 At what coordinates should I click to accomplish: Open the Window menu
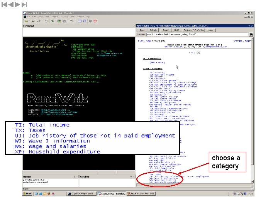coord(80,17)
